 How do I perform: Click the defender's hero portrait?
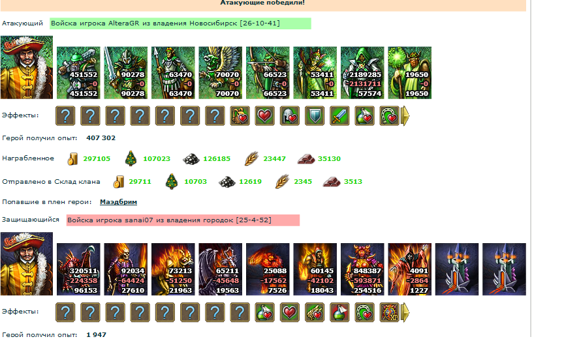pos(27,263)
